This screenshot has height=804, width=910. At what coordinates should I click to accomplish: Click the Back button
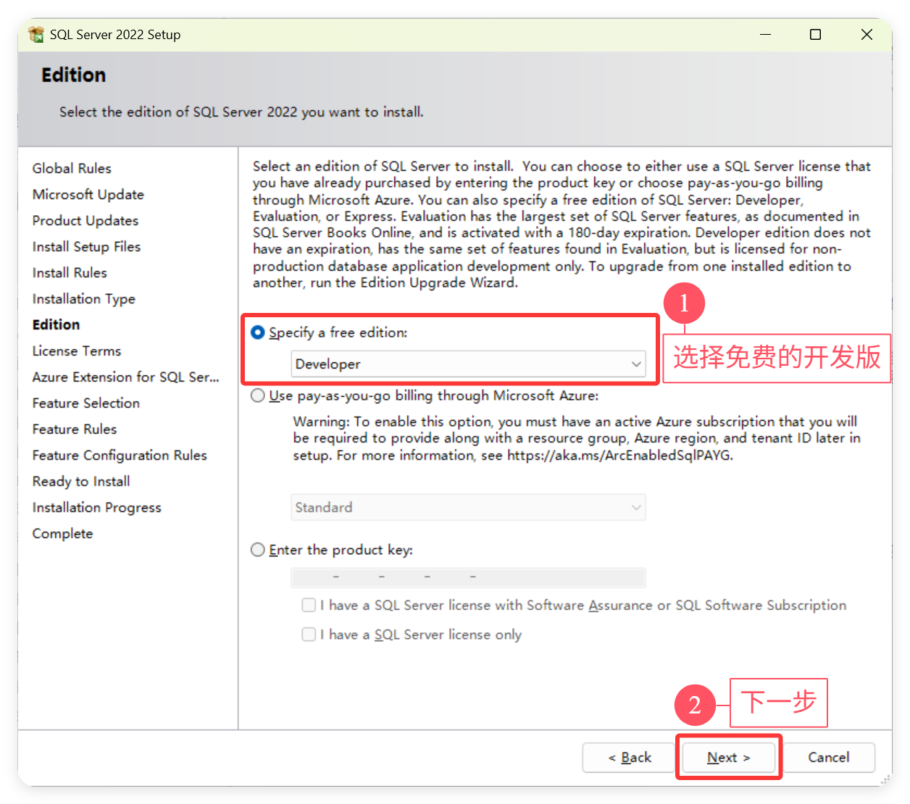[x=629, y=758]
